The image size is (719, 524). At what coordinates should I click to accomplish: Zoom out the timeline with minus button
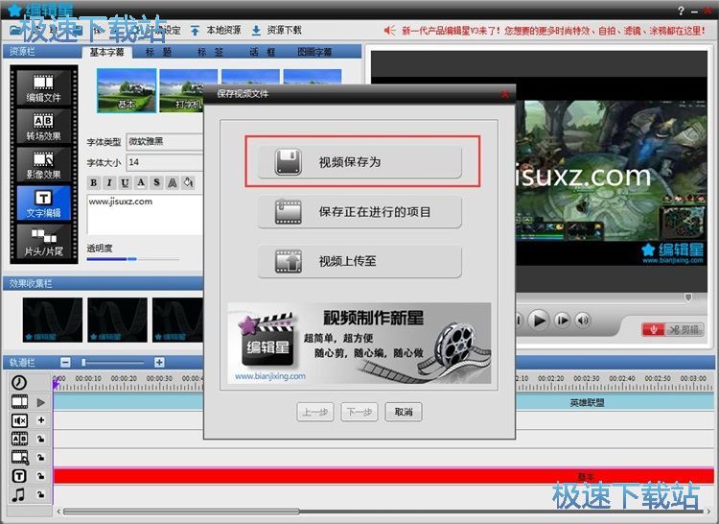click(x=65, y=363)
